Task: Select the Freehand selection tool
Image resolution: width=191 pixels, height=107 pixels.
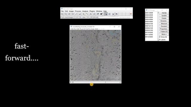Action: 73,14
